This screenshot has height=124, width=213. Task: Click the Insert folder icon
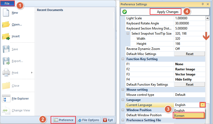click(x=6, y=36)
